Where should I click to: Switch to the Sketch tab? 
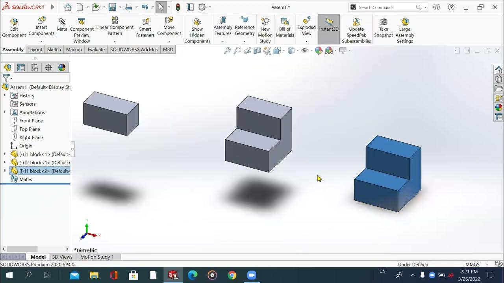tap(54, 50)
